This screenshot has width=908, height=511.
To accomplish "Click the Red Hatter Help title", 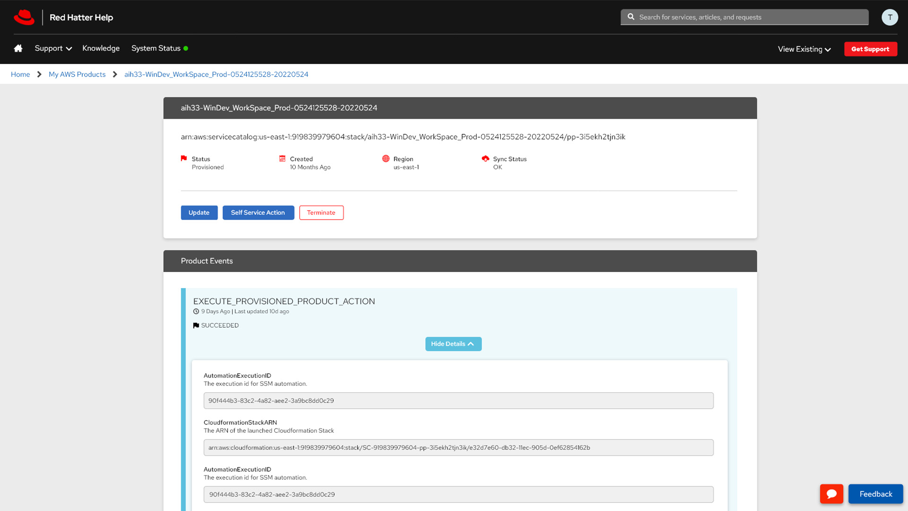I will [x=81, y=18].
